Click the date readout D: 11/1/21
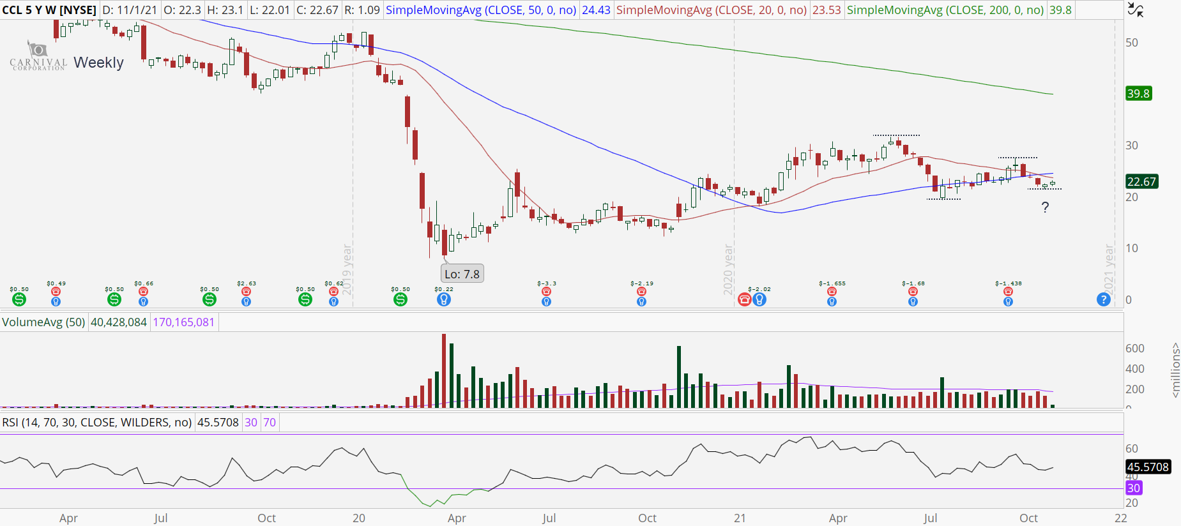This screenshot has height=526, width=1181. (x=130, y=10)
